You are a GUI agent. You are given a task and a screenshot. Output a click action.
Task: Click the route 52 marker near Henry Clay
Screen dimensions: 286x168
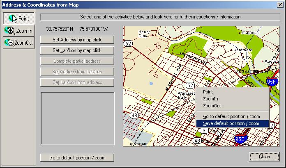pos(129,43)
